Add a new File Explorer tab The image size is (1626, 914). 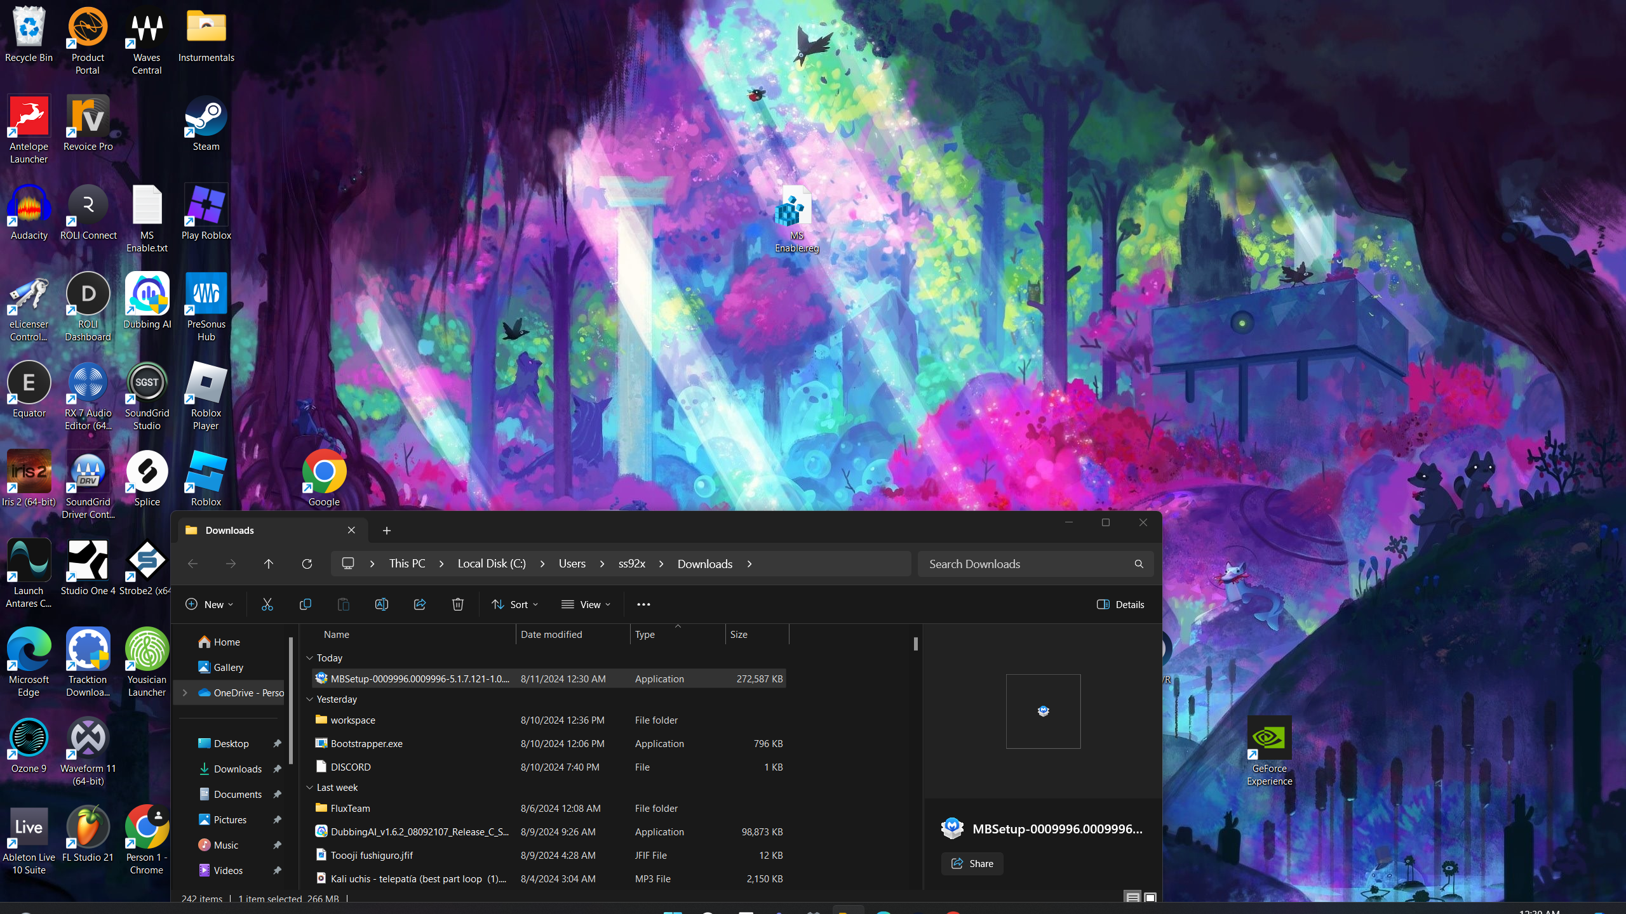point(387,531)
